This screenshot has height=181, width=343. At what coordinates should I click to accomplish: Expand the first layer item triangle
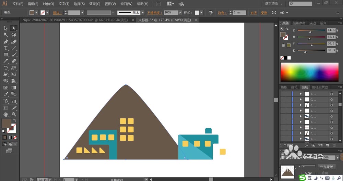(x=300, y=94)
